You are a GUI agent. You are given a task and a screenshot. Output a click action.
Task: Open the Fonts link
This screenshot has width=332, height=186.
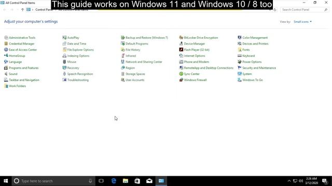(x=246, y=50)
